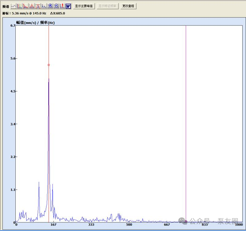Viewport: 246px width, 231px height.
Task: Click the 频谱 label
Action: [6, 6]
